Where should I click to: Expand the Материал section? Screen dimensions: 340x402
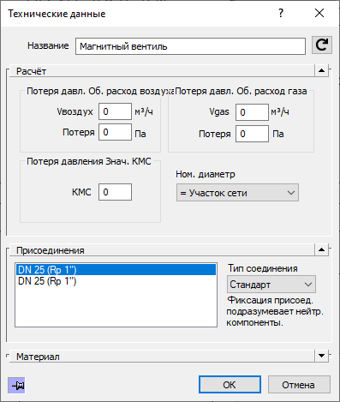click(x=322, y=356)
